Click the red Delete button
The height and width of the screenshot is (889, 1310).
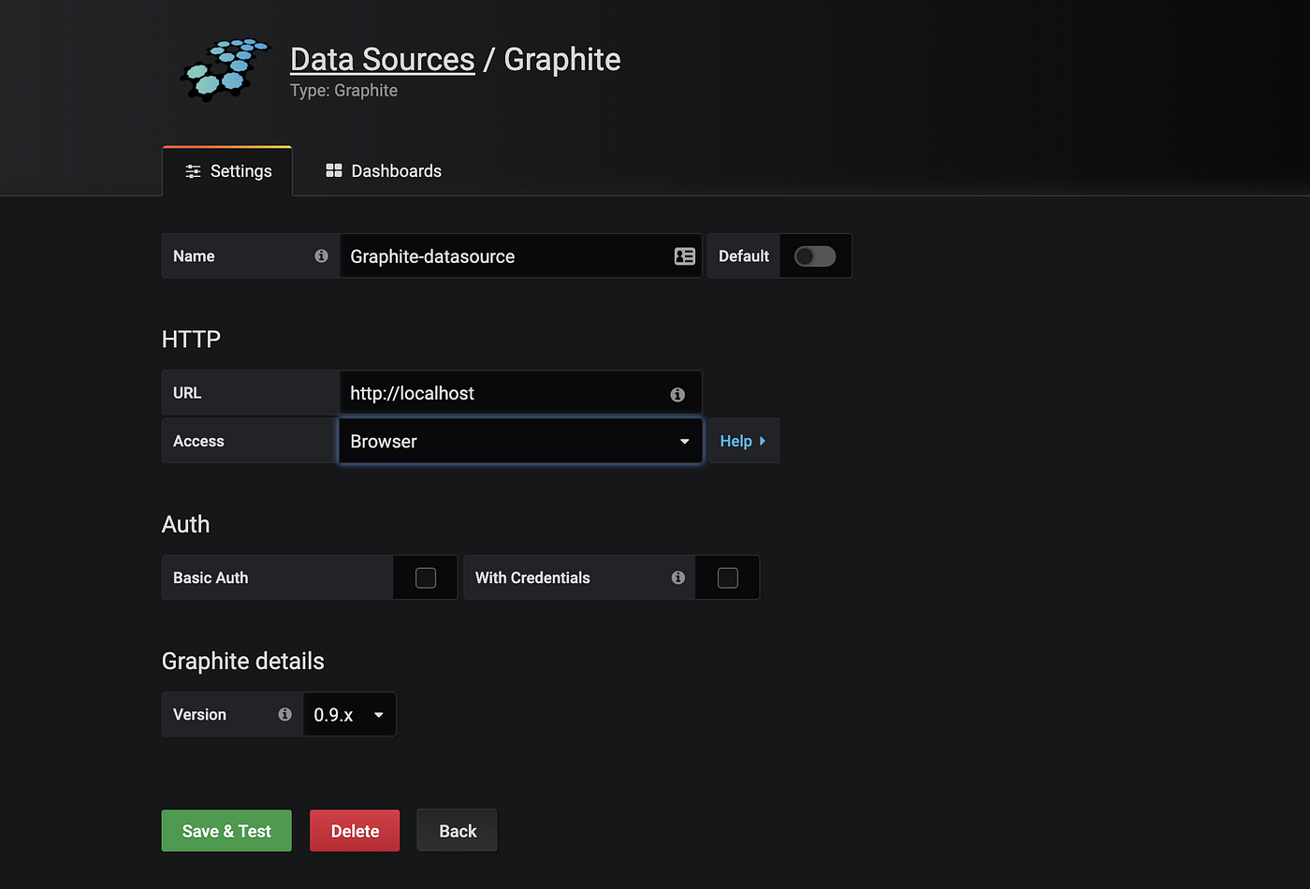(355, 831)
